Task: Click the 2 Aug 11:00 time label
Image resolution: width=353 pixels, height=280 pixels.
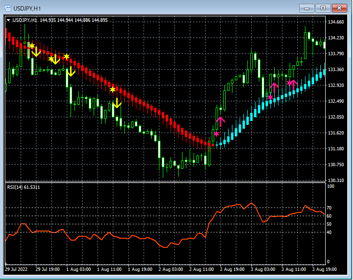Action: click(x=202, y=269)
